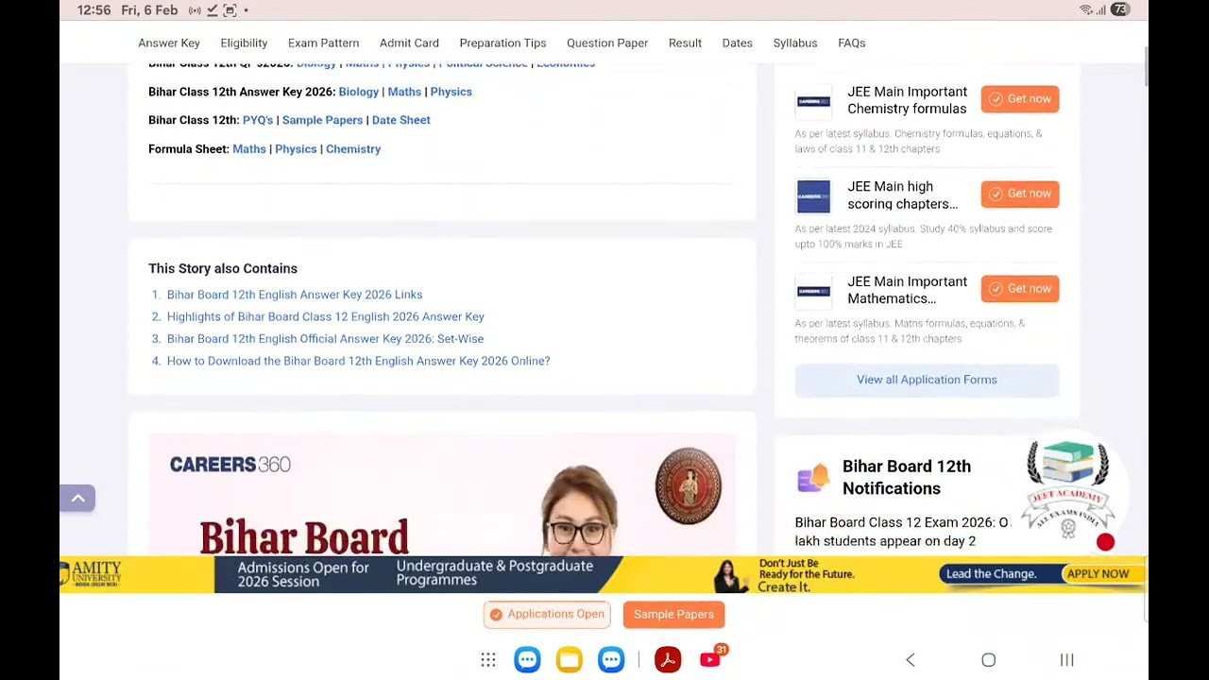Viewport: 1209px width, 680px height.
Task: Tap the battery indicator in the status bar
Action: [x=1120, y=9]
